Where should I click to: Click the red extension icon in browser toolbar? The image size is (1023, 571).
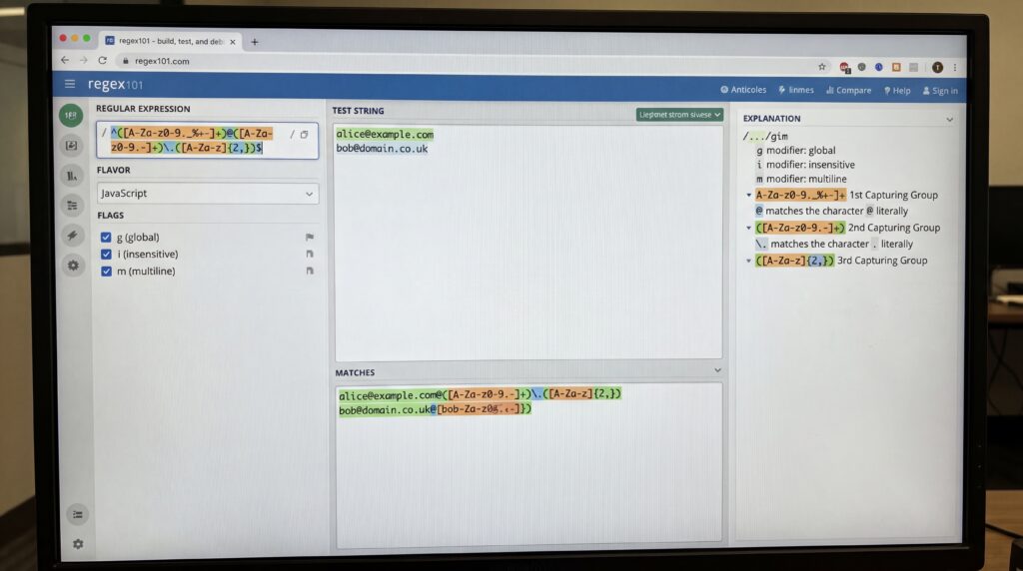[x=844, y=67]
